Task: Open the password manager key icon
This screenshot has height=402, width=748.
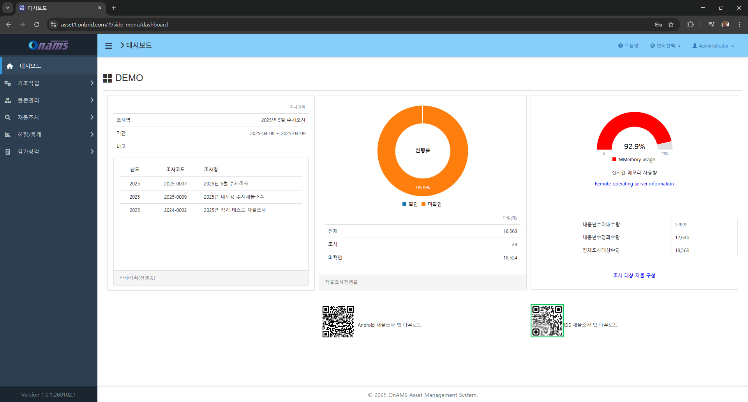Action: click(658, 25)
